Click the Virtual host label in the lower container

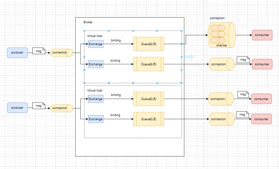(x=95, y=91)
